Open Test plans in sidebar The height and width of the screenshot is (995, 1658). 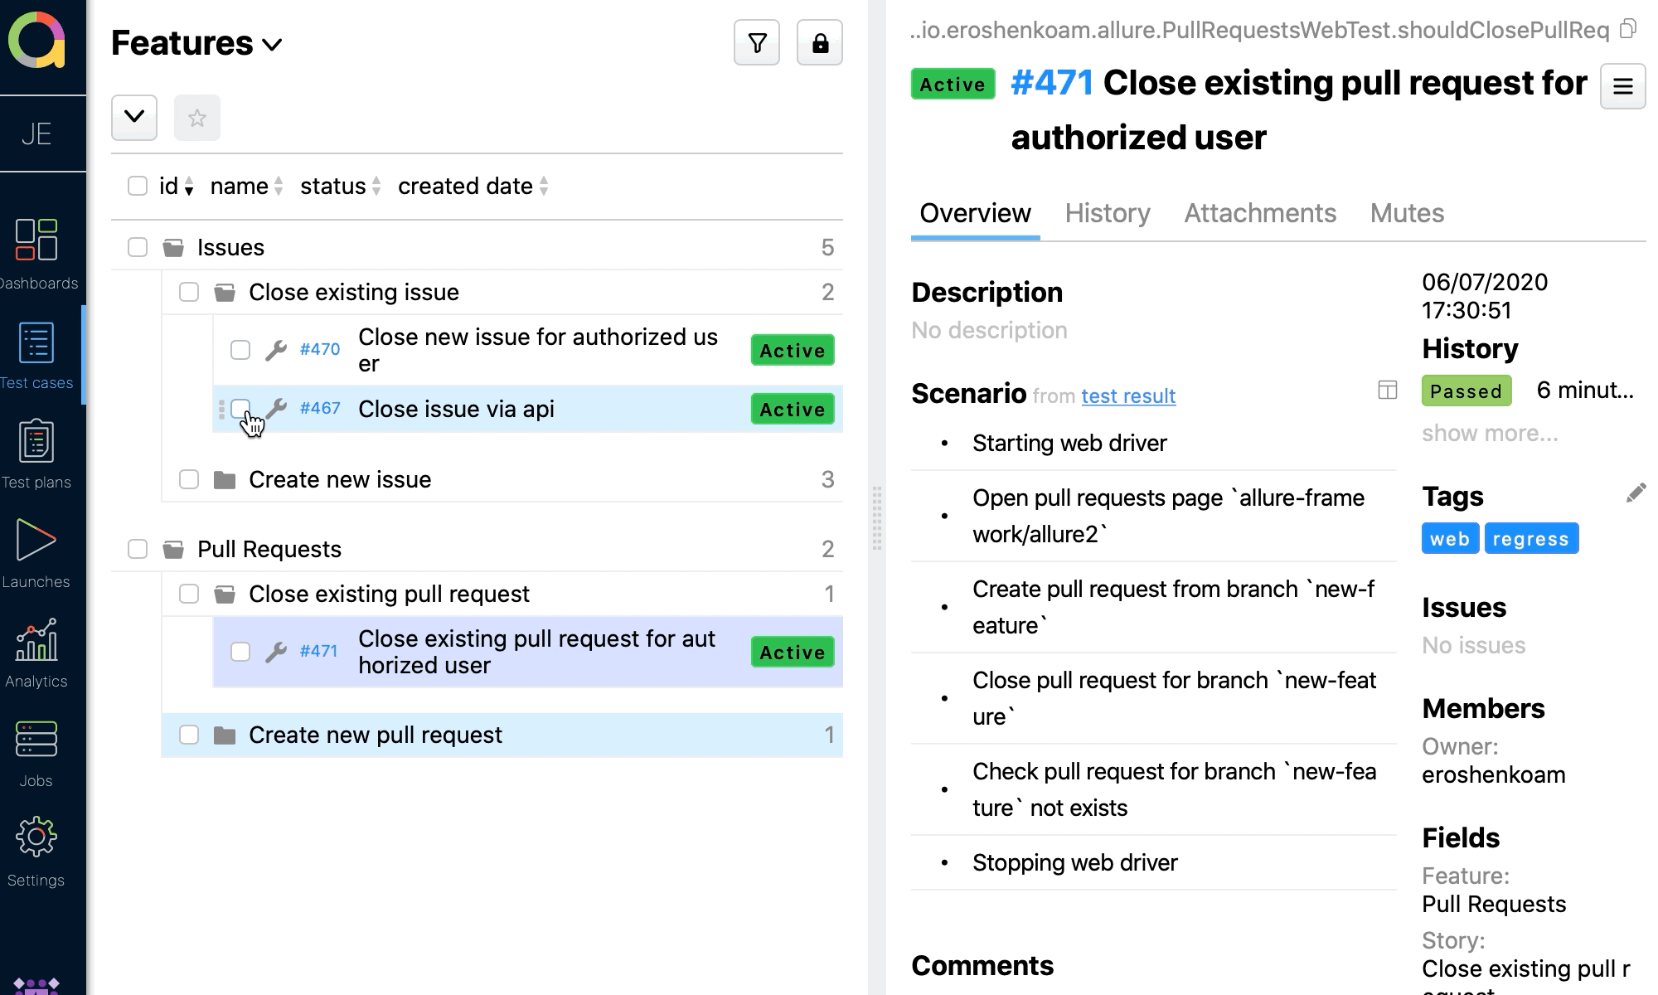click(x=36, y=441)
